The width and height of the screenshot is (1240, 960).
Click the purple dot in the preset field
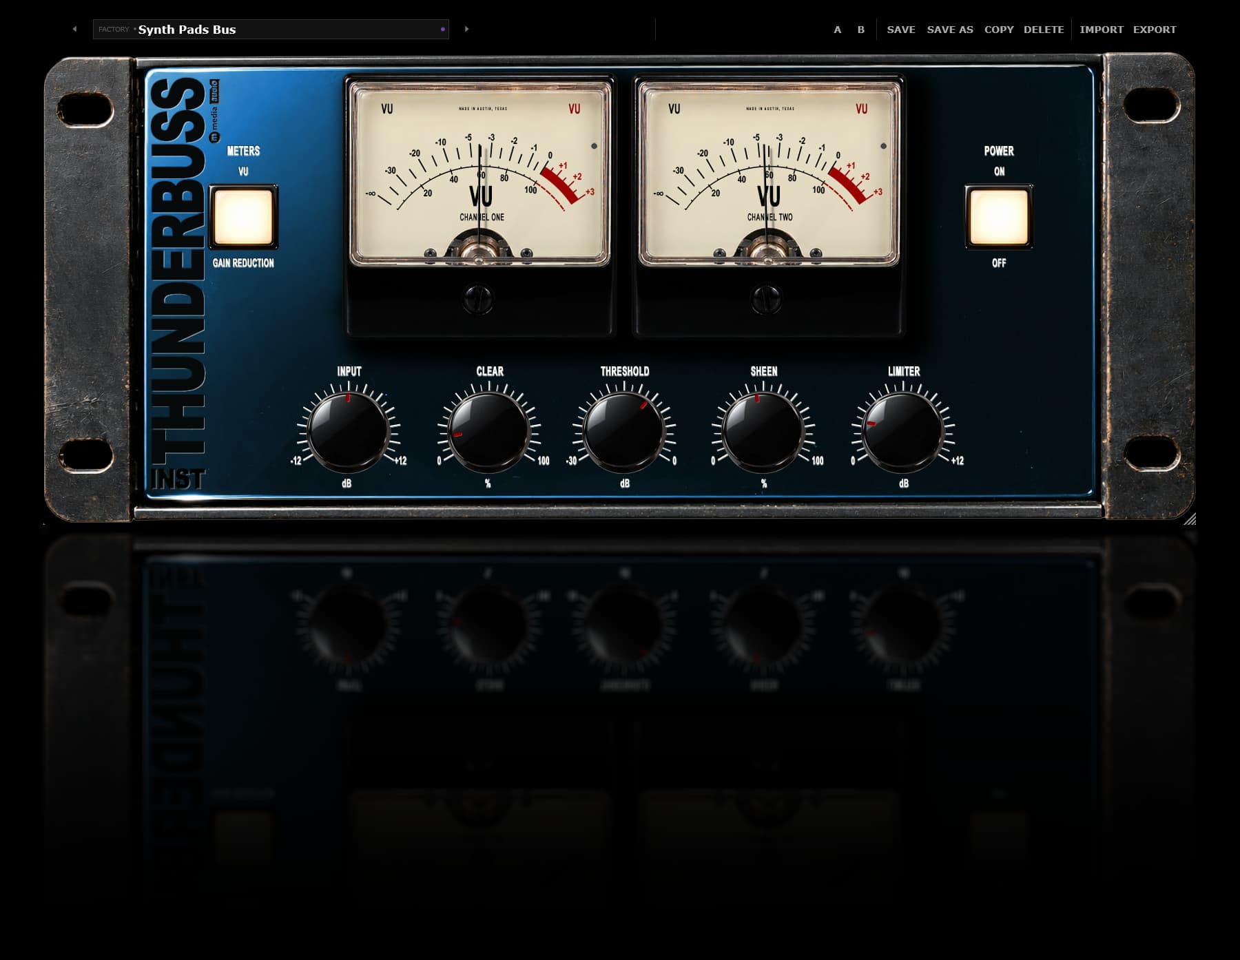[x=442, y=30]
